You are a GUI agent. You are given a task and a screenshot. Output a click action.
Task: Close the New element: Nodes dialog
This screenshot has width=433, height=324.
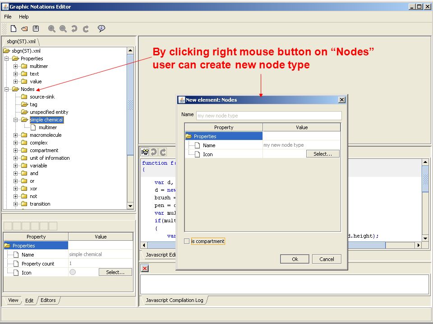click(x=342, y=100)
